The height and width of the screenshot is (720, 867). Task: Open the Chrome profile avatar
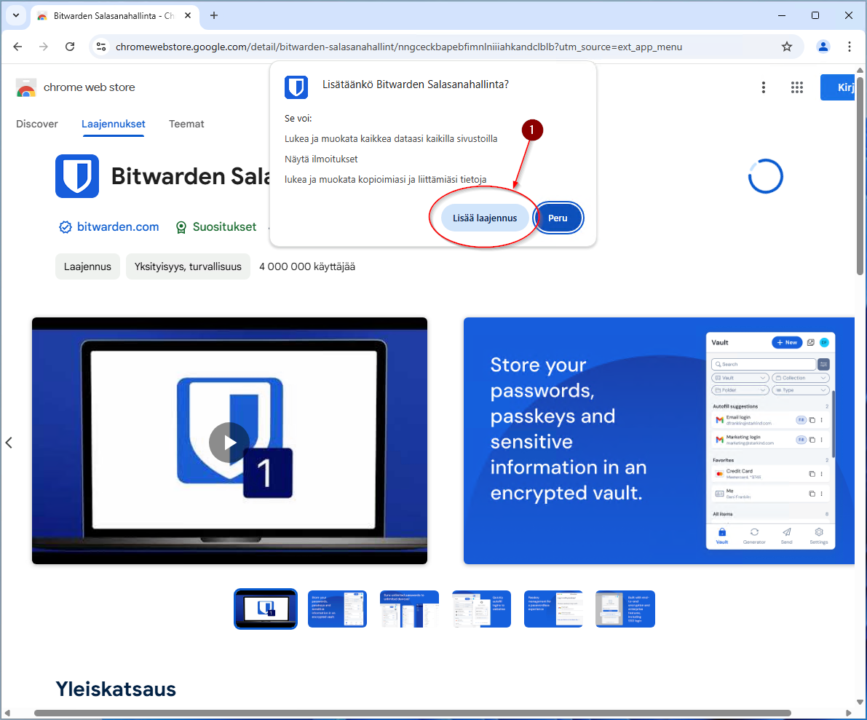click(823, 47)
